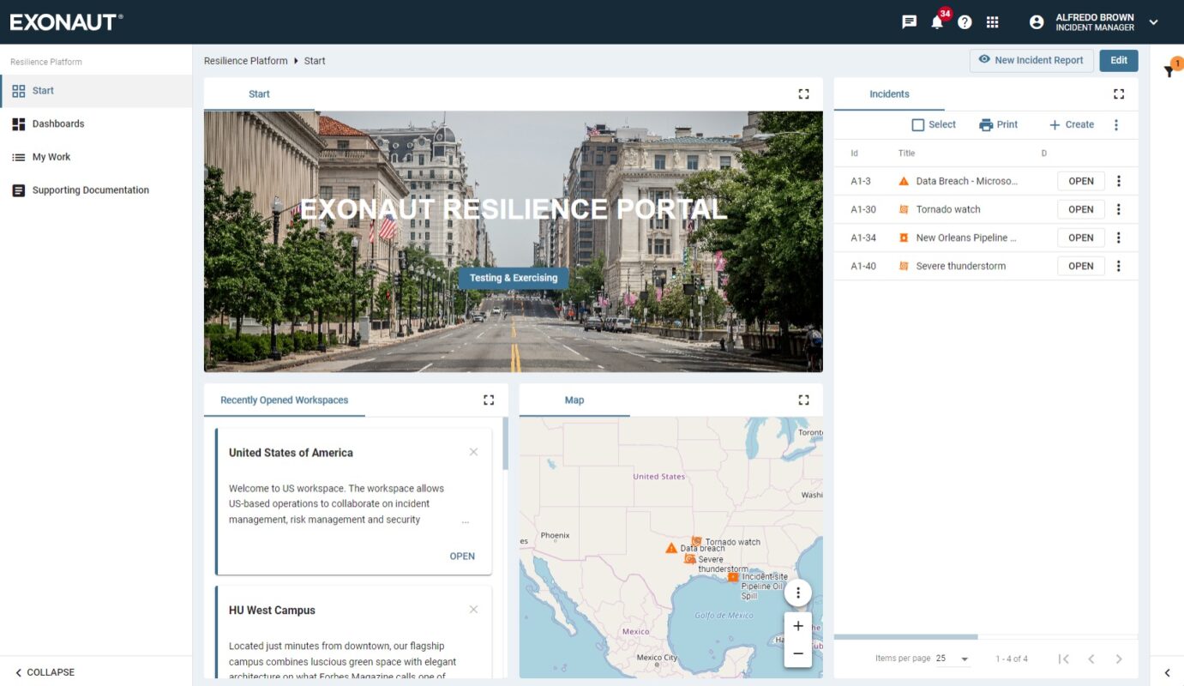The height and width of the screenshot is (686, 1184).
Task: Click the Edit button
Action: point(1119,60)
